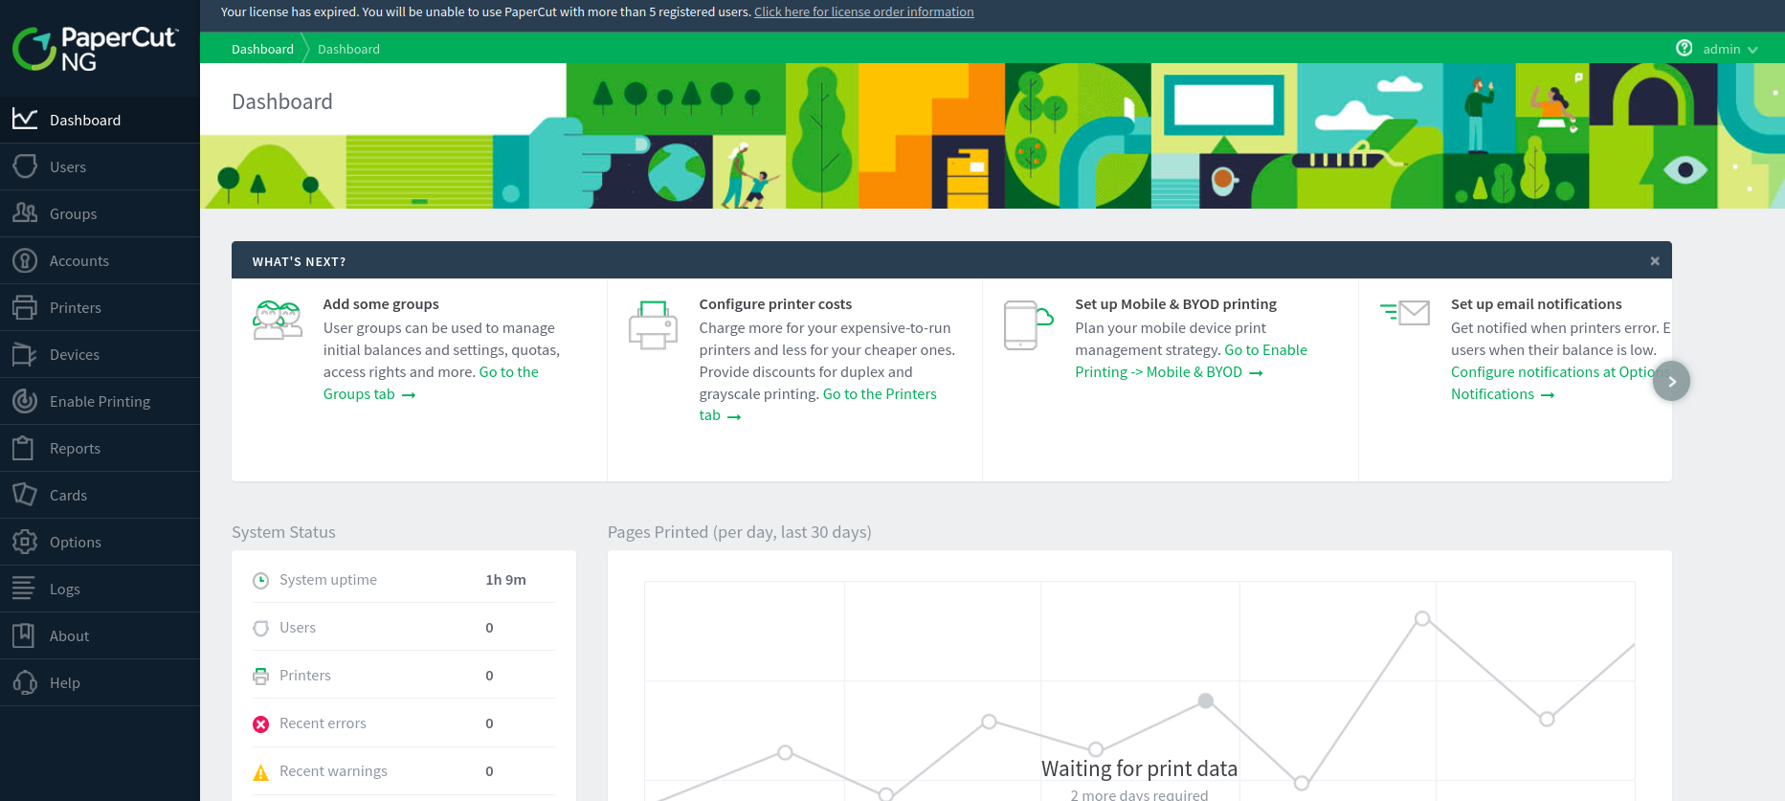Click the Cards icon in sidebar
Image resolution: width=1785 pixels, height=801 pixels.
[25, 494]
